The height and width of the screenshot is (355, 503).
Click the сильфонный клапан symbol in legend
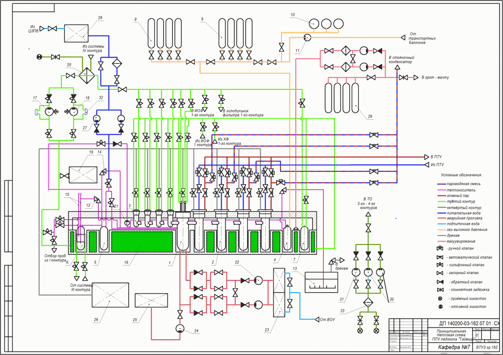click(440, 265)
